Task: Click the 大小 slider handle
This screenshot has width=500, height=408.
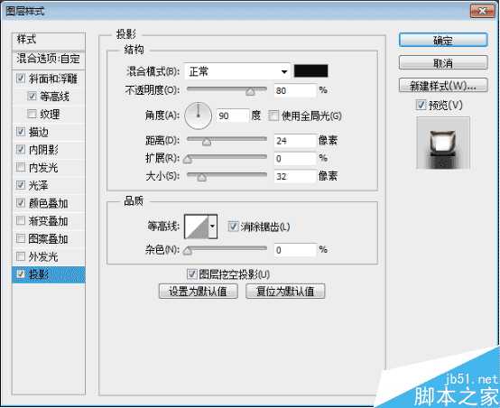Action: [201, 177]
